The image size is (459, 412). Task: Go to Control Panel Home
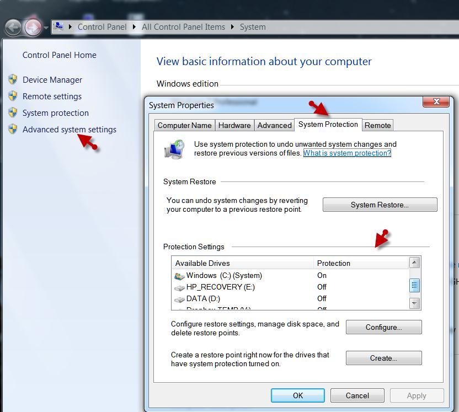coord(59,55)
